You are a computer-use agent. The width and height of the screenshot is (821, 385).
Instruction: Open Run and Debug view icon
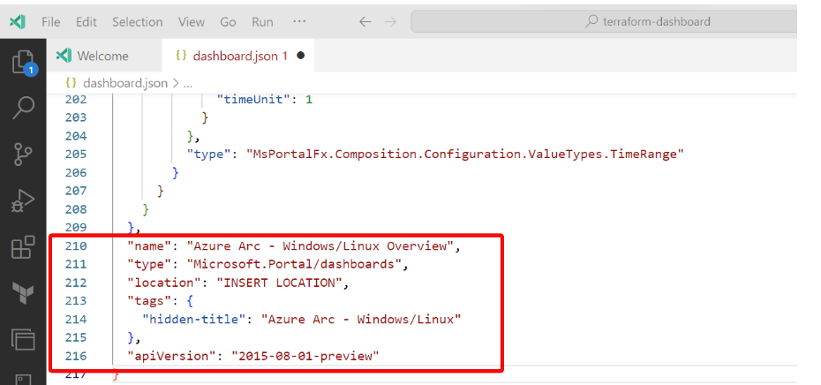23,201
